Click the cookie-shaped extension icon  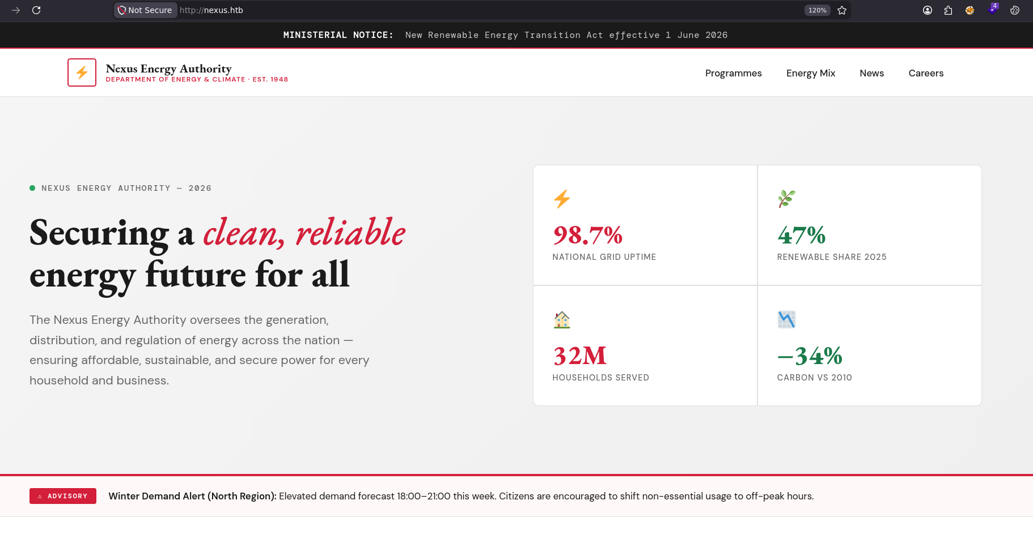tap(1015, 10)
